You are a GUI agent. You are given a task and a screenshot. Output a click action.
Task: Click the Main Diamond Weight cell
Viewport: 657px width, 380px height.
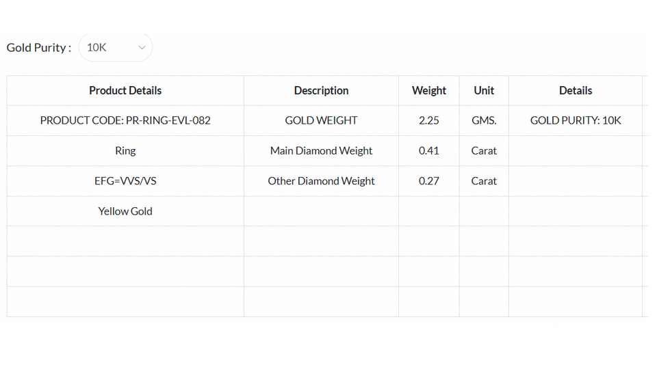click(x=321, y=150)
